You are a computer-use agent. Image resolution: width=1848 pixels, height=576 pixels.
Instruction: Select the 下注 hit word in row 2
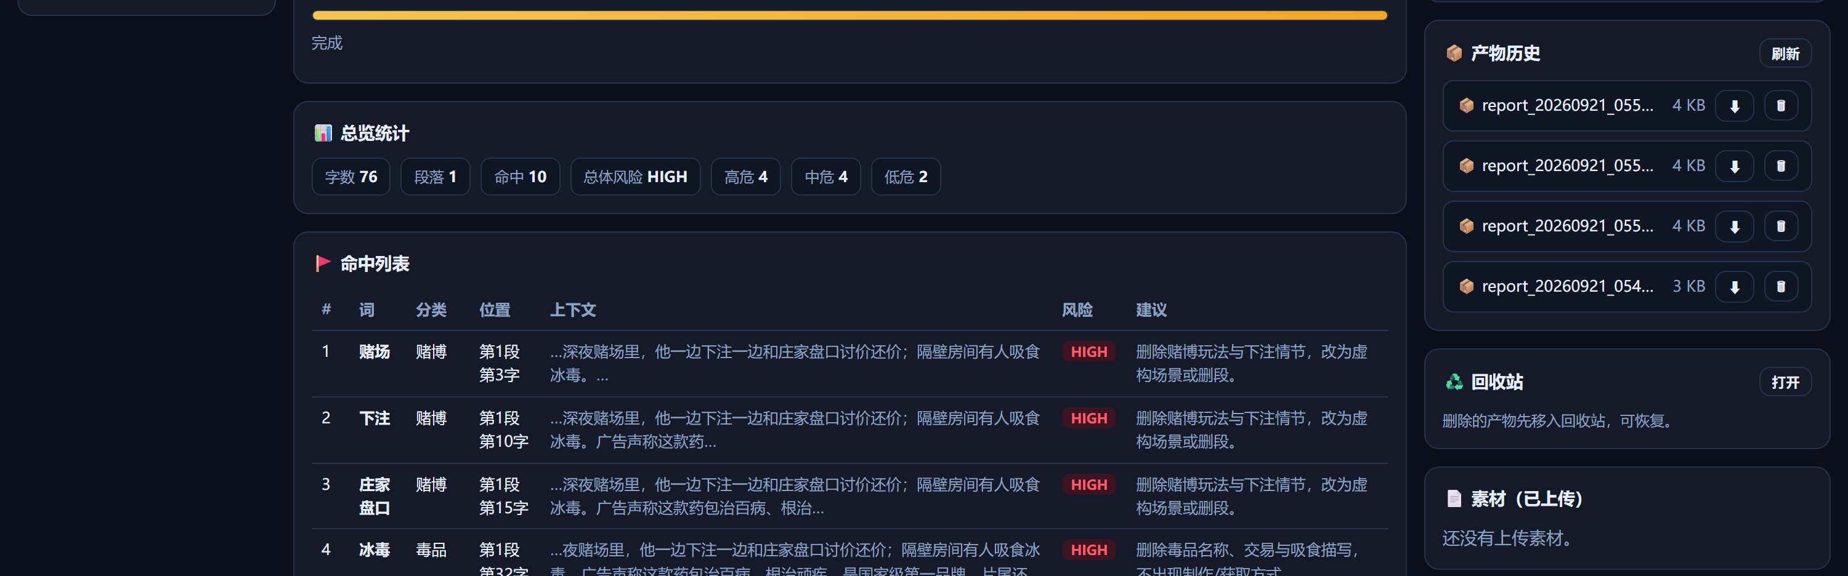click(x=375, y=418)
